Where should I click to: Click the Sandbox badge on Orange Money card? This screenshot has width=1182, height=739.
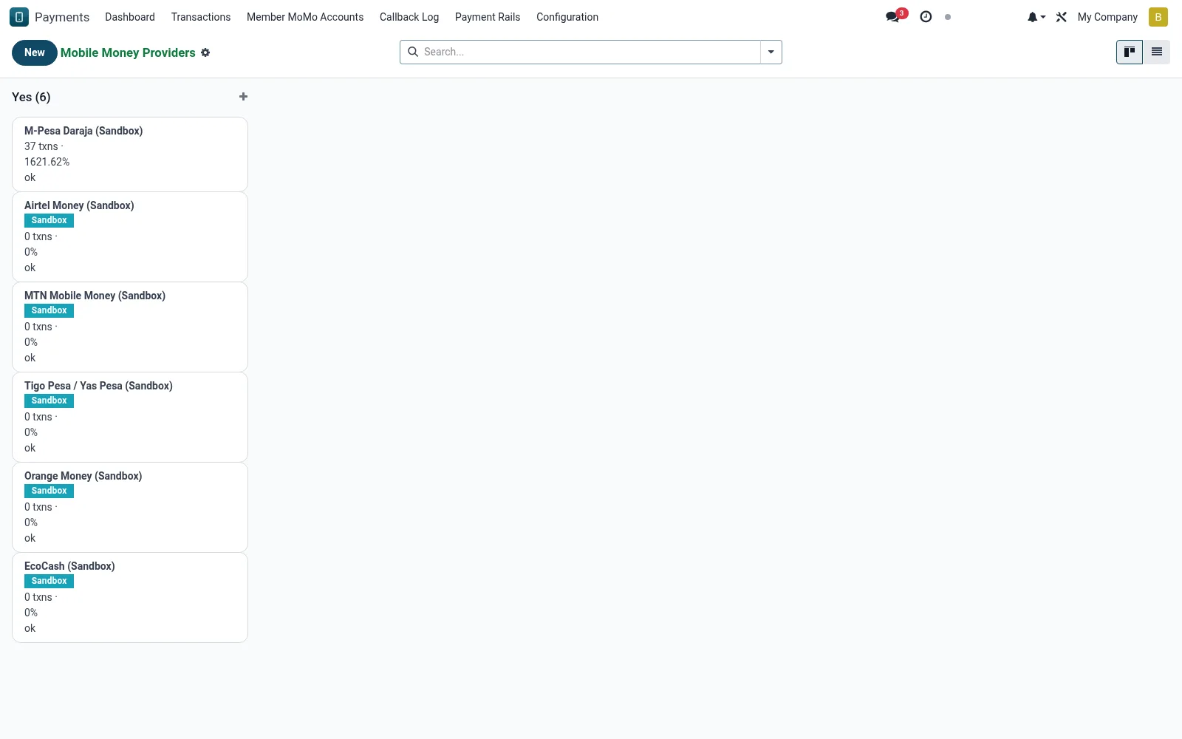click(x=49, y=491)
